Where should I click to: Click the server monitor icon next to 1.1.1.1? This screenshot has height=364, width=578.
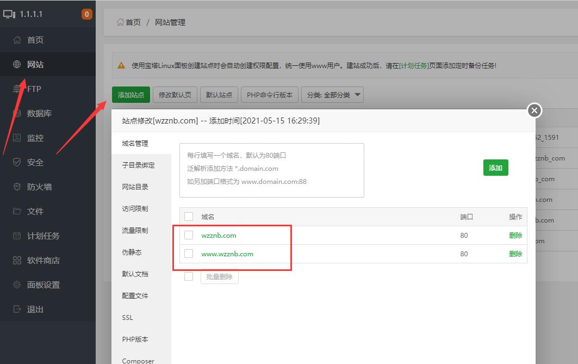(x=9, y=14)
